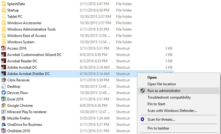221x134 pixels.
Task: Click the Miracast PlayTo renderer icon
Action: (4, 112)
